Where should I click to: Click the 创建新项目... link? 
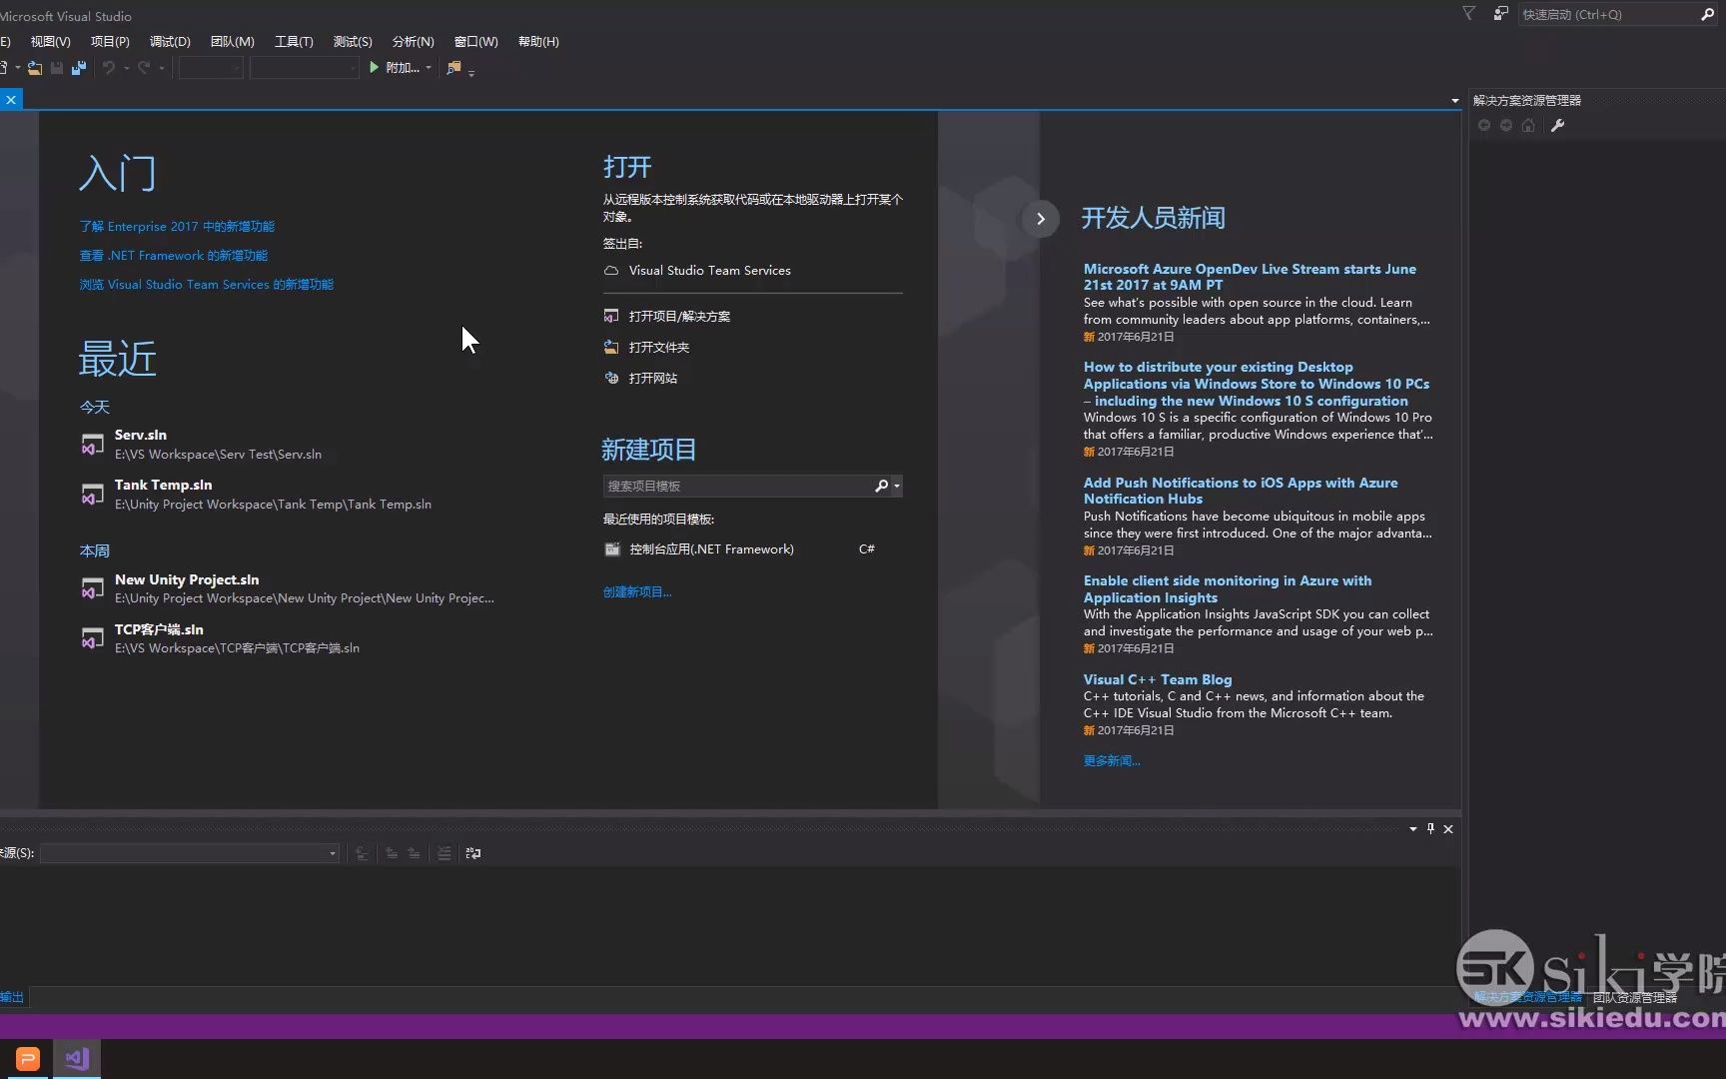(637, 592)
